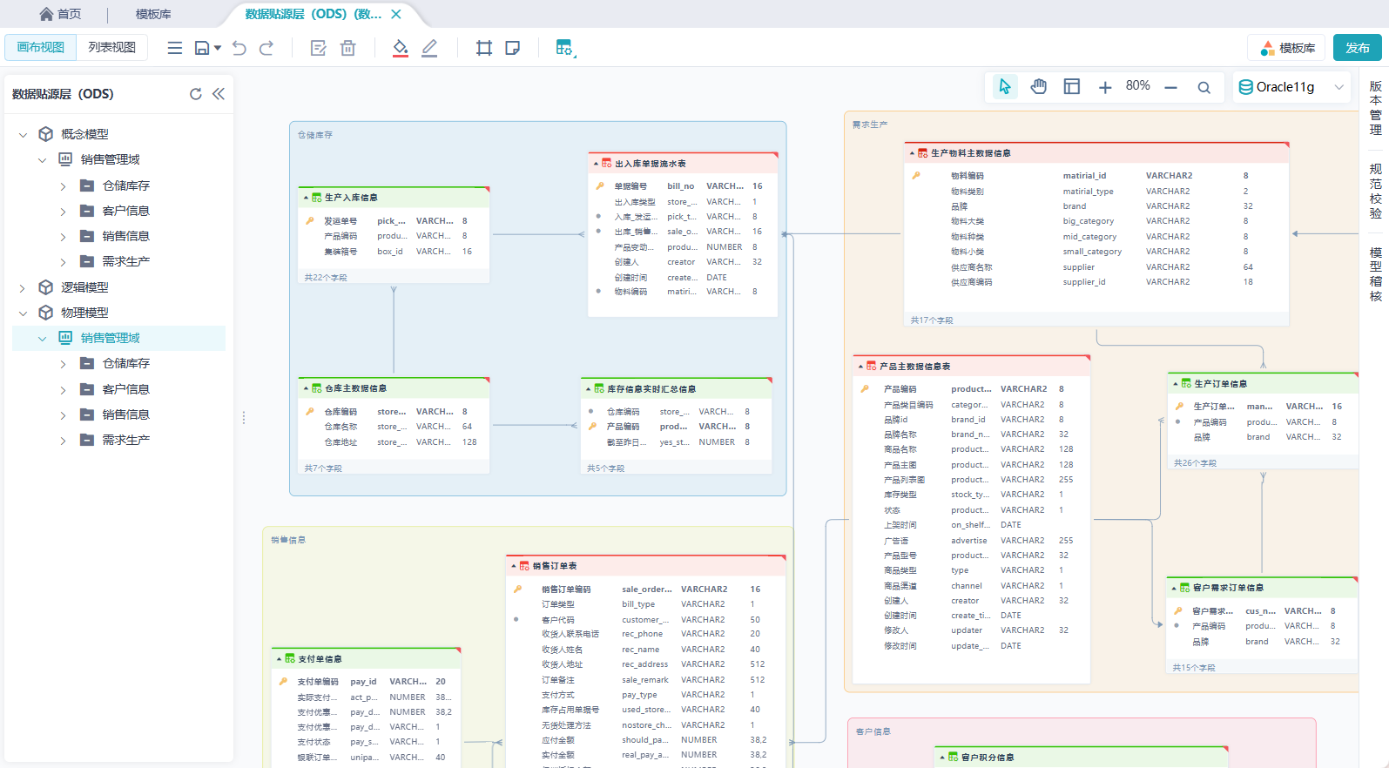
Task: Switch to the 首页 home tab
Action: pos(61,14)
